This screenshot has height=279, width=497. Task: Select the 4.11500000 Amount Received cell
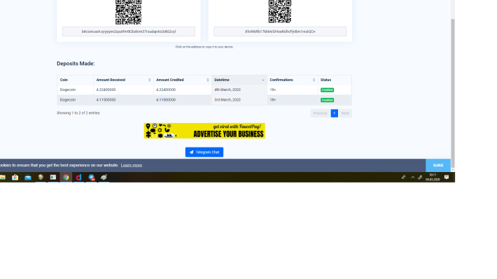point(123,100)
